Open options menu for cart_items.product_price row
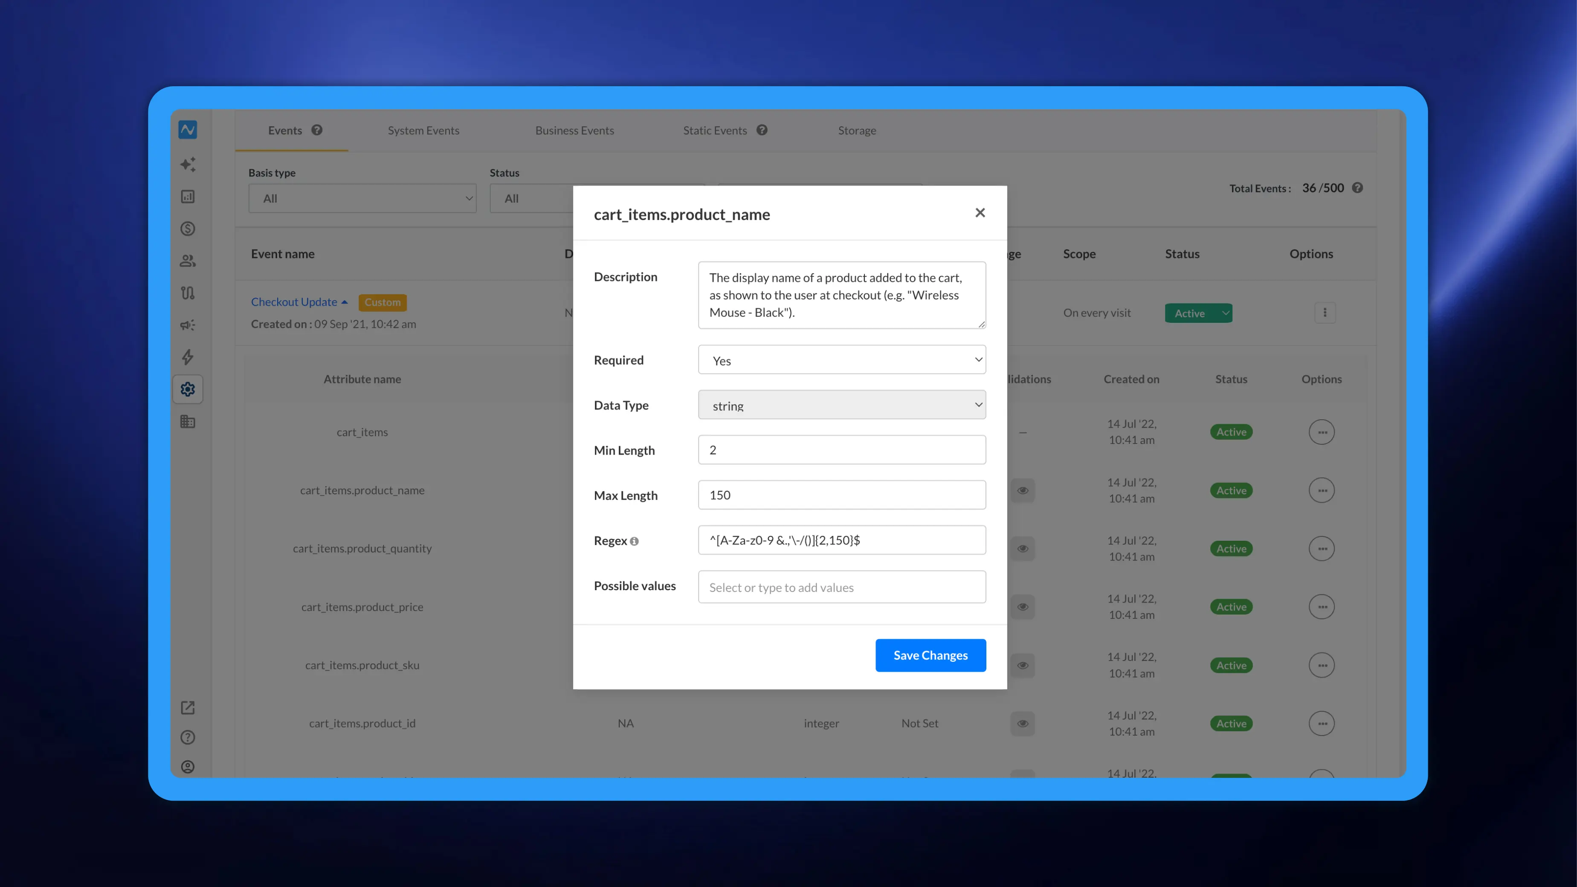The width and height of the screenshot is (1577, 887). tap(1322, 607)
